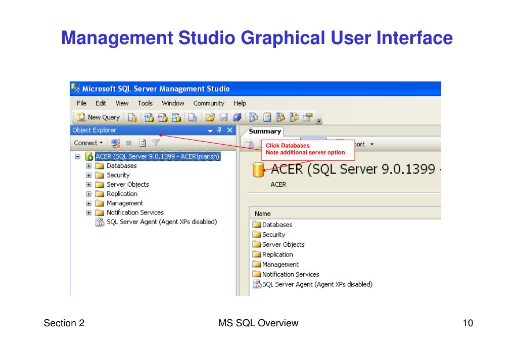Open the View menu

pos(122,103)
